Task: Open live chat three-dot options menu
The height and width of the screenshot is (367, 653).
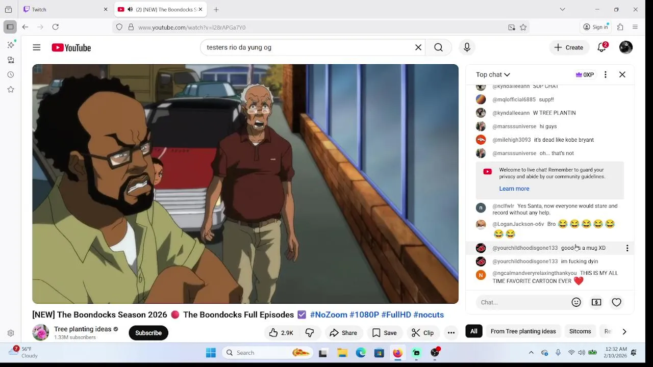Action: pyautogui.click(x=606, y=74)
